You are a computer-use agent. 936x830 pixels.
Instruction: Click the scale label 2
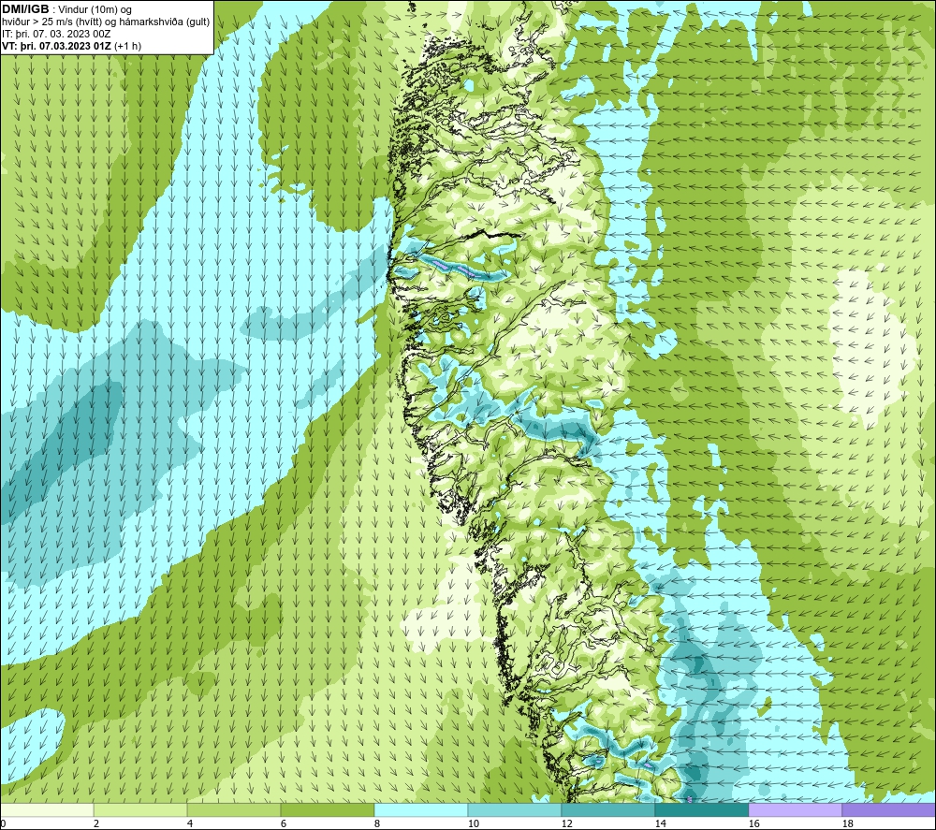[96, 823]
